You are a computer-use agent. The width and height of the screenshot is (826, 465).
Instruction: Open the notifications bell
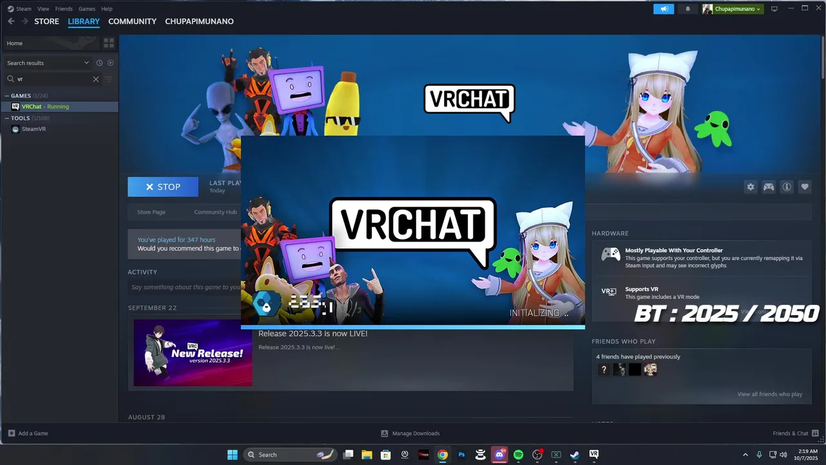coord(687,9)
